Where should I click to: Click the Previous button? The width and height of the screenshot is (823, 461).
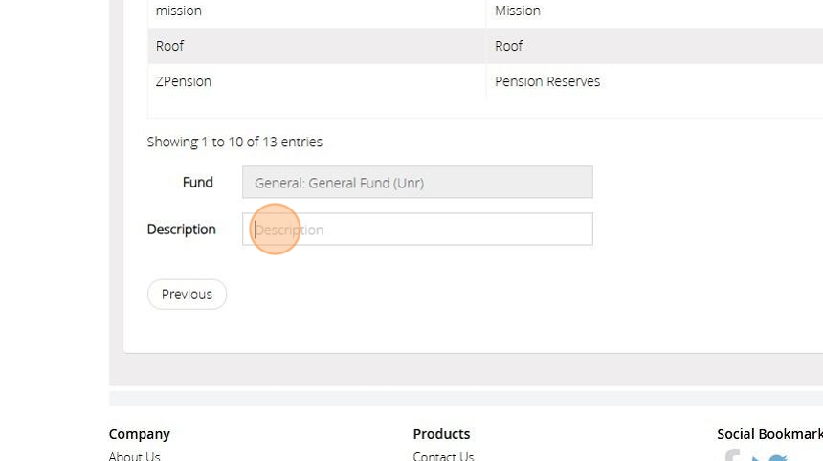tap(187, 295)
